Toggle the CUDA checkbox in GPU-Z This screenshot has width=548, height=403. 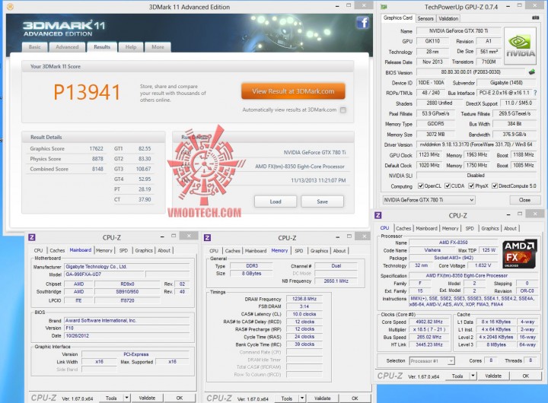click(x=448, y=186)
